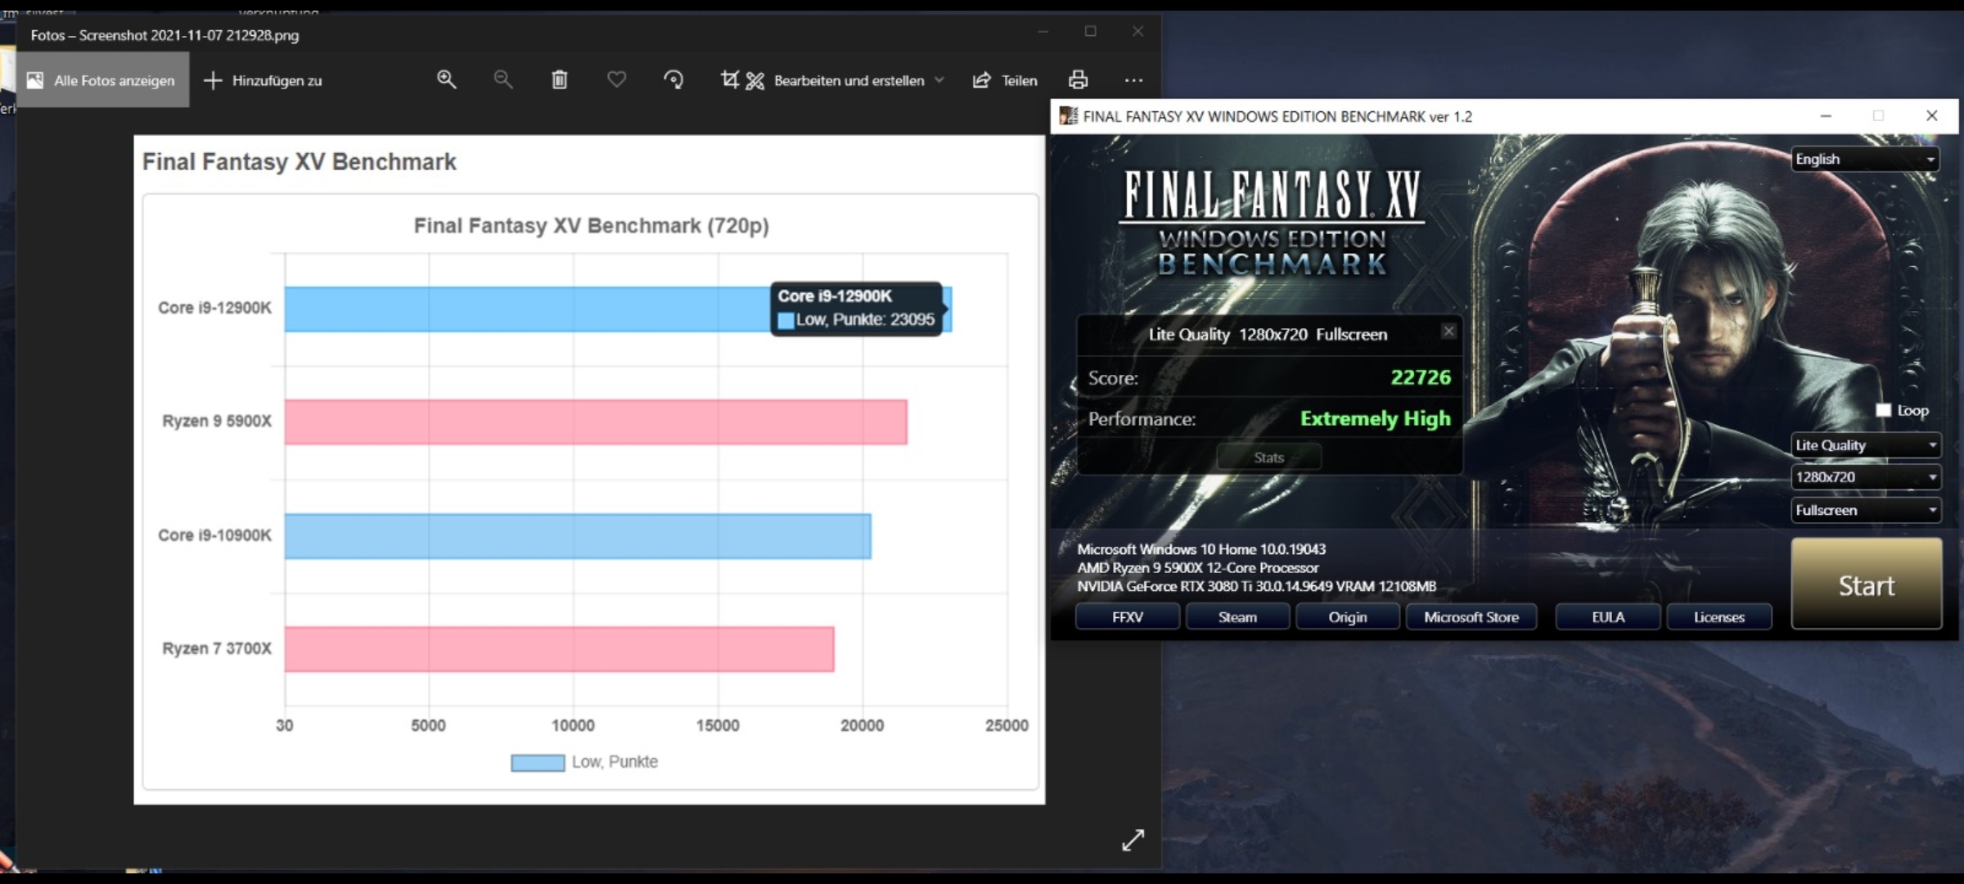This screenshot has height=884, width=1964.
Task: Click the Licenses icon in benchmark launcher
Action: click(1717, 617)
